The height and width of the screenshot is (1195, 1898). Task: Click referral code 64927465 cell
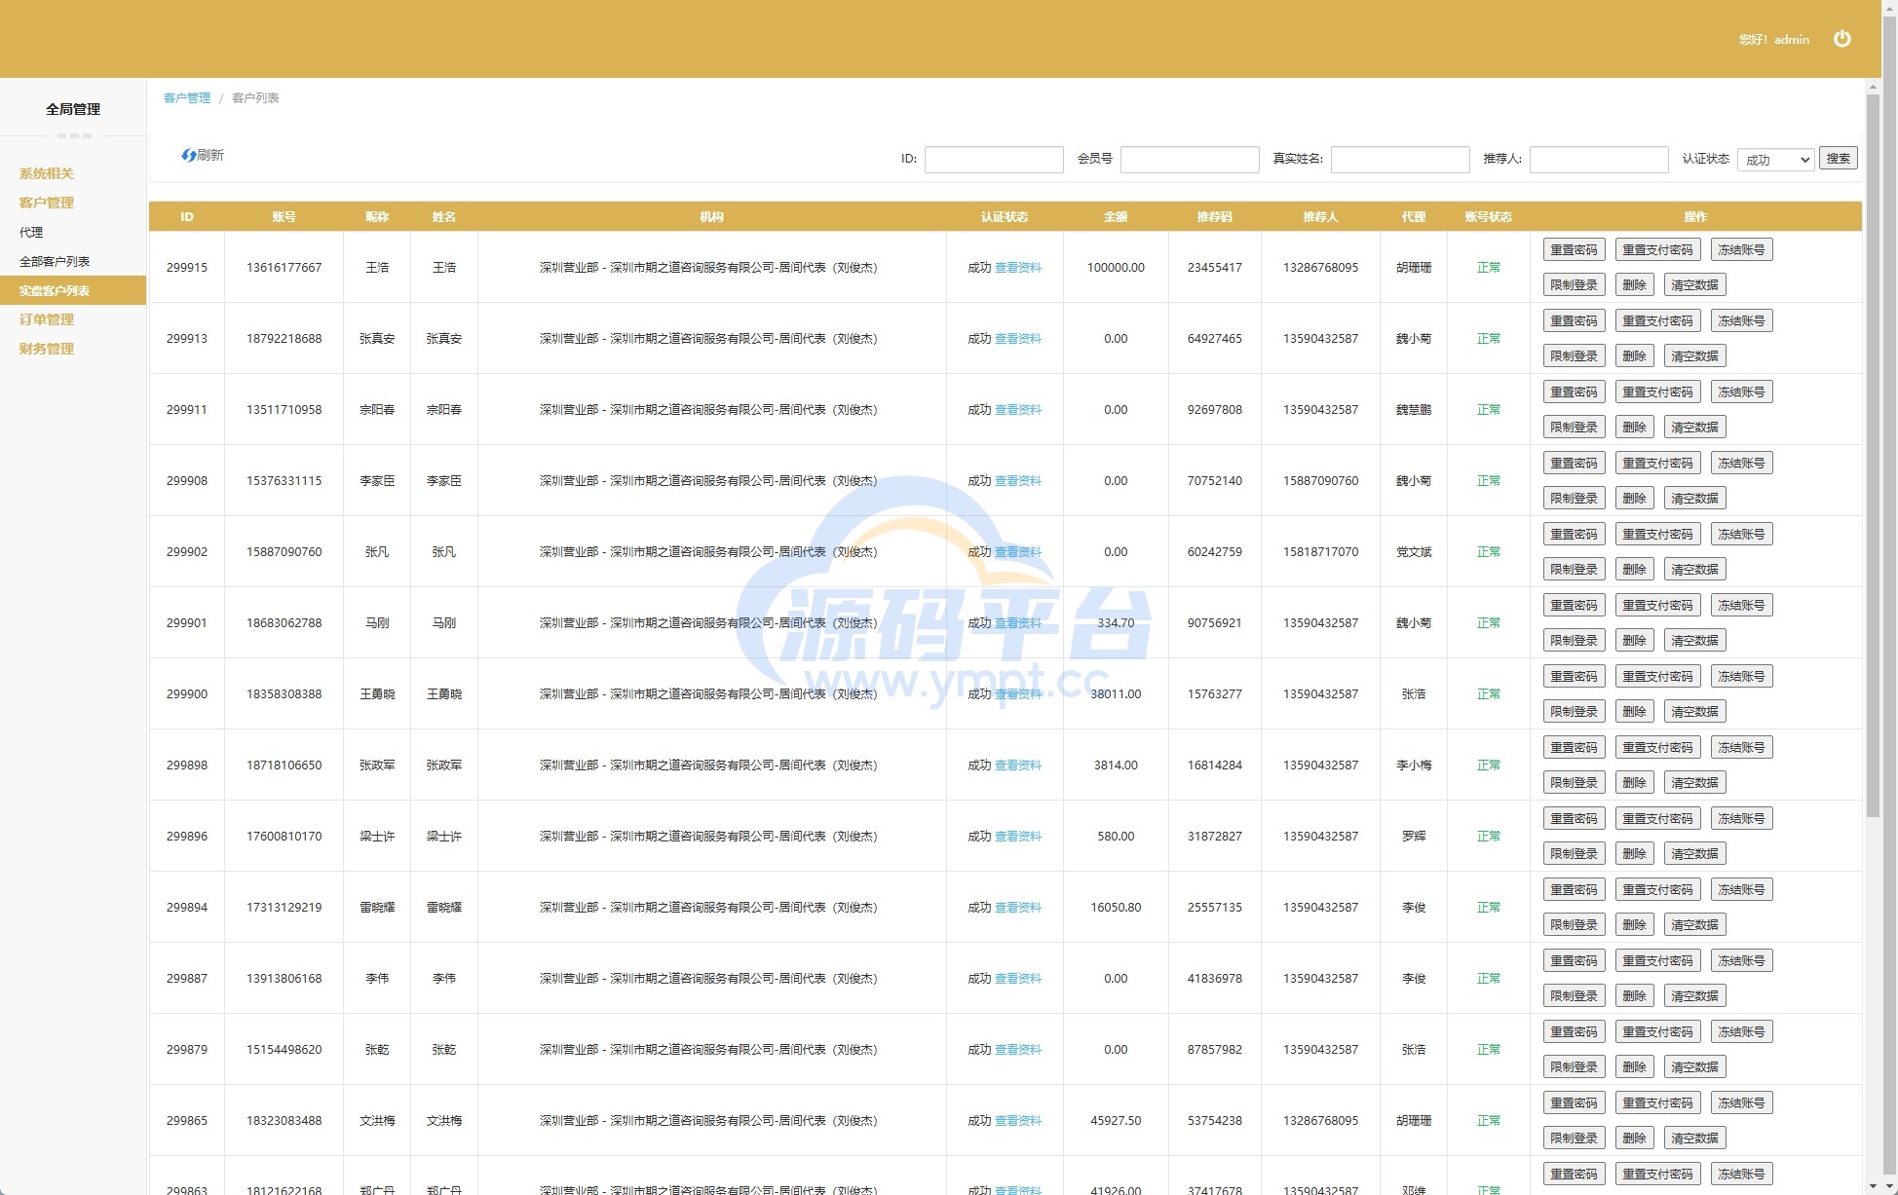[1214, 339]
